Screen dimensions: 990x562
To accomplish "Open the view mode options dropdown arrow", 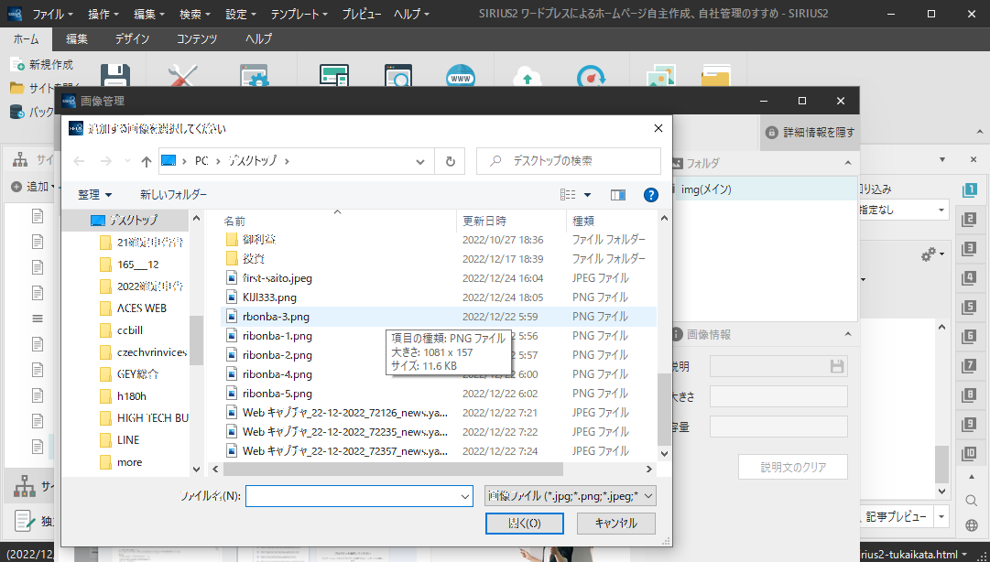I will [588, 195].
